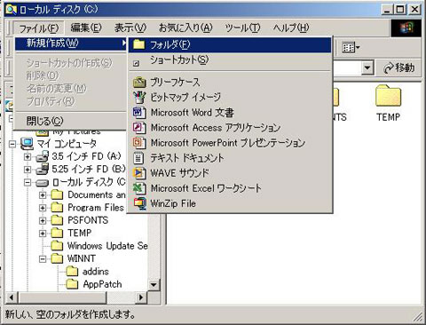Click tree pane vertical scrollbar down arrow
Viewport: 426px width, 325px height.
pyautogui.click(x=154, y=286)
